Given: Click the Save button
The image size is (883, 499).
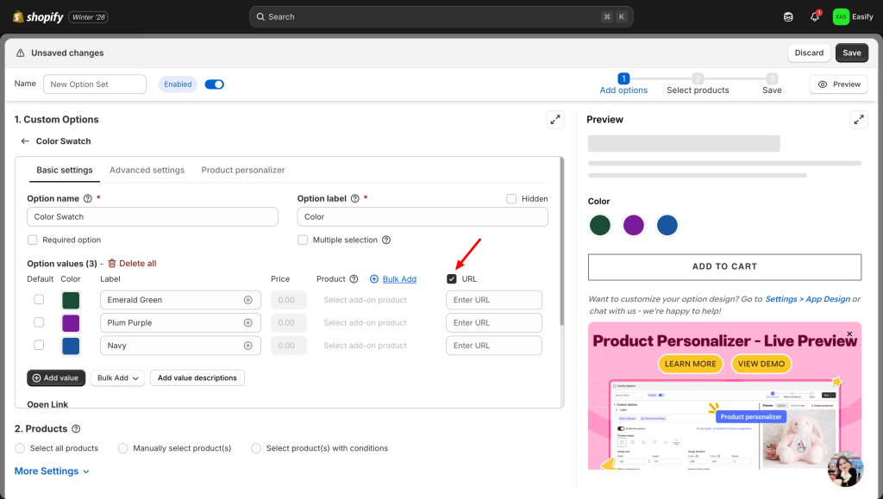Looking at the screenshot, I should coord(851,53).
